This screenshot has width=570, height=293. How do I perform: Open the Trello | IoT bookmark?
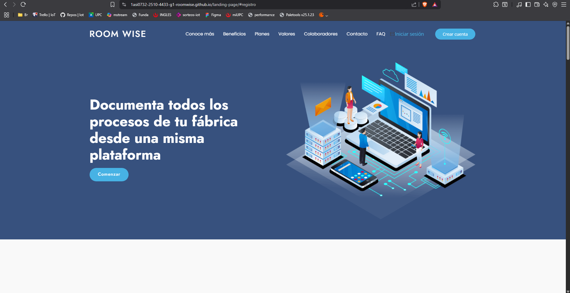tap(44, 15)
